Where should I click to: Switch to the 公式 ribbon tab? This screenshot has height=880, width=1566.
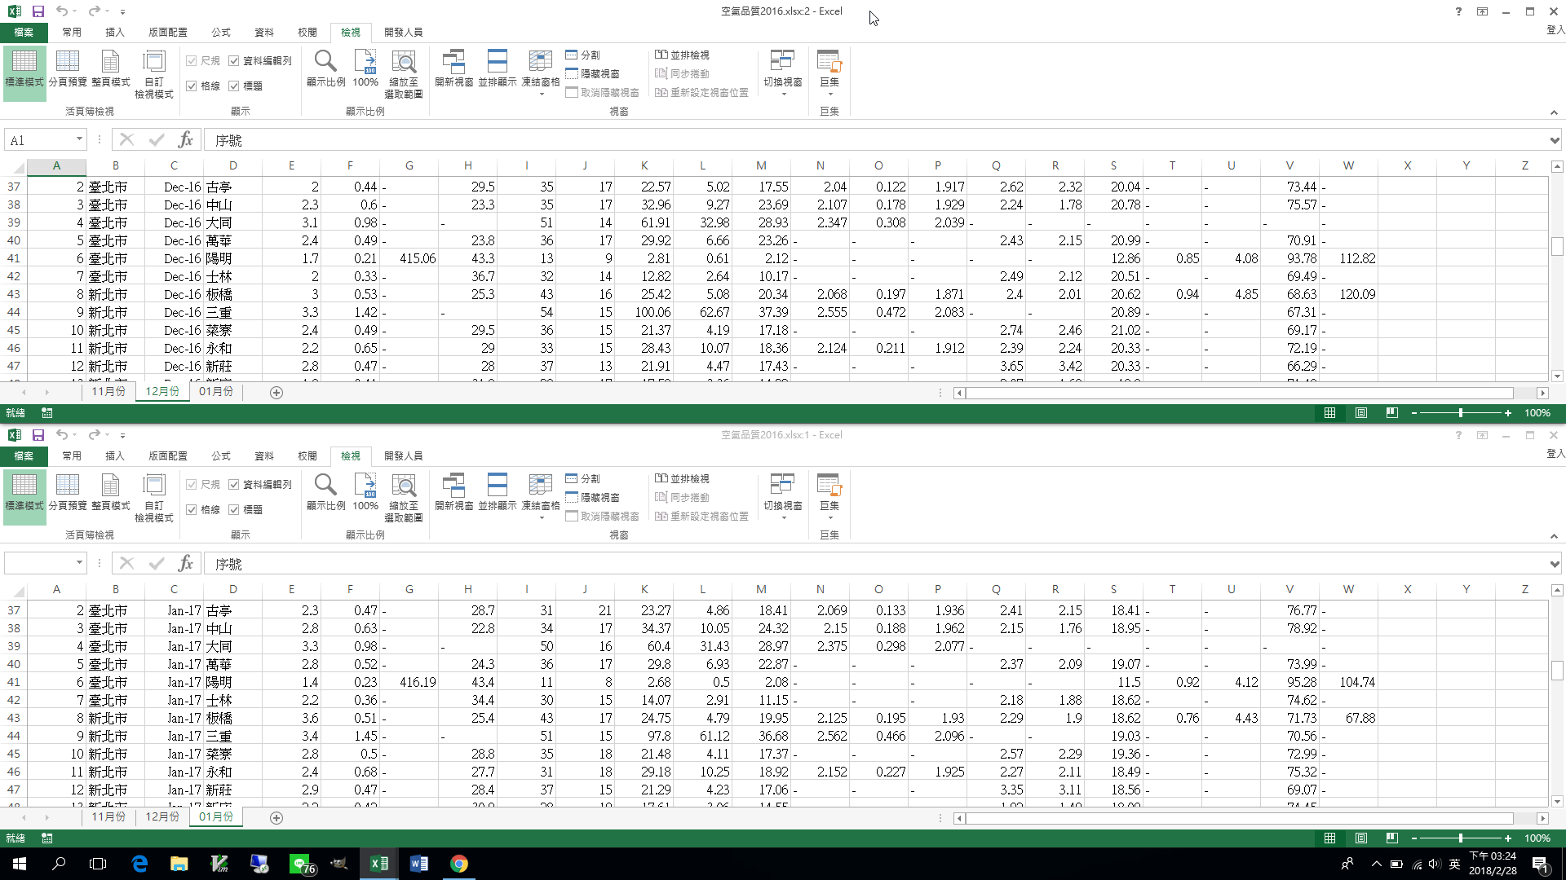[x=220, y=33]
